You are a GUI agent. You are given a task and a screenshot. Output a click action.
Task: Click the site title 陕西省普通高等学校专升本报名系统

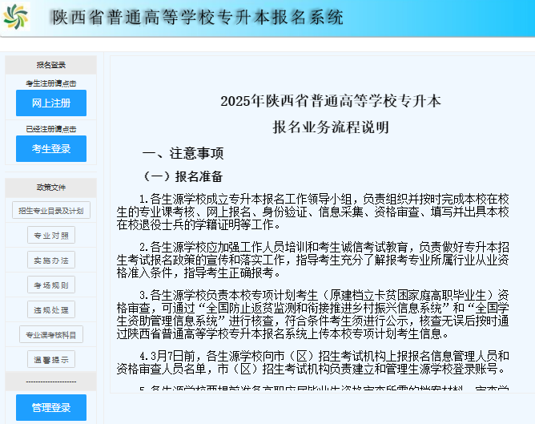point(198,17)
